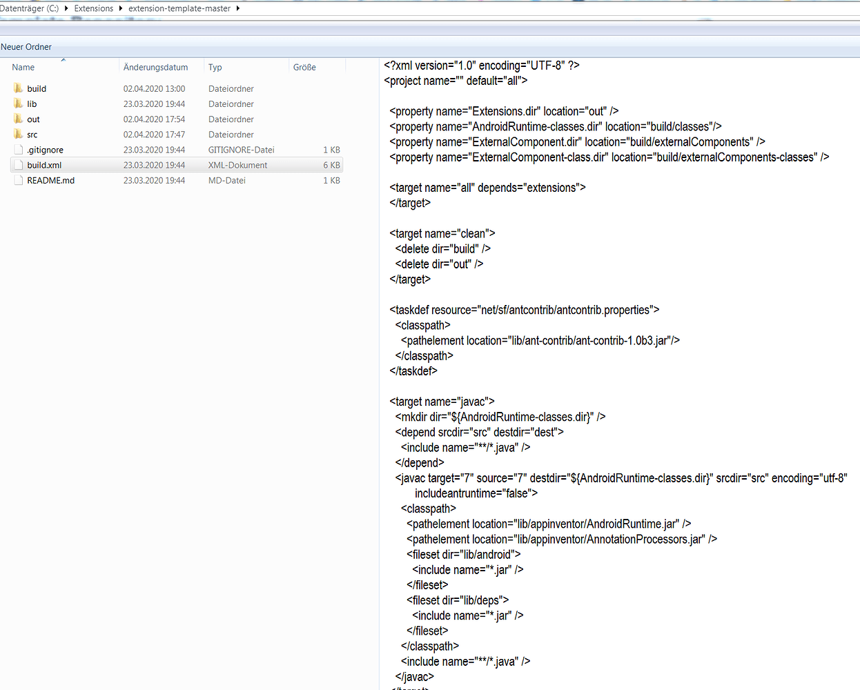The width and height of the screenshot is (860, 690).
Task: Click the Extensions.dir property line
Action: pyautogui.click(x=504, y=111)
